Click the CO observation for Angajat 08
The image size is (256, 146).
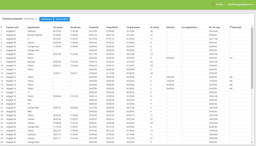[x=231, y=58]
